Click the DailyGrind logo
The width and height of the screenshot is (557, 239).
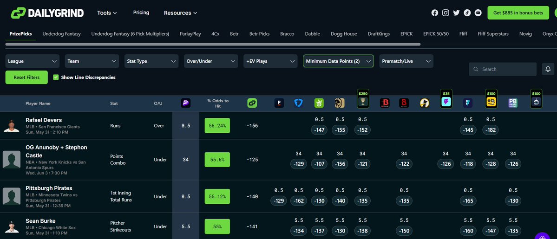tap(47, 13)
